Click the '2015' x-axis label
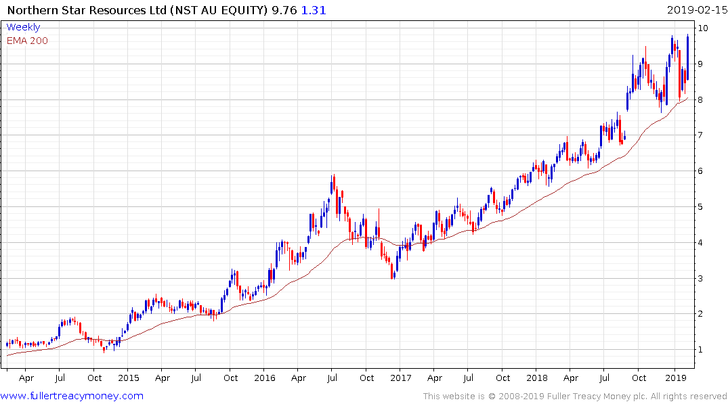Screen dimensions: 728x406 point(129,378)
